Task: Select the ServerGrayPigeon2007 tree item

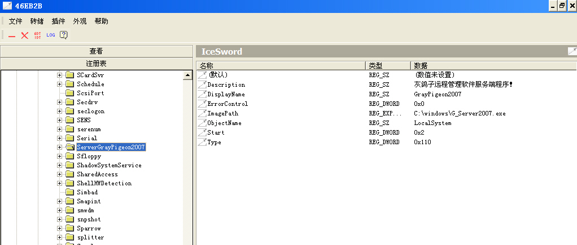Action: pos(111,148)
